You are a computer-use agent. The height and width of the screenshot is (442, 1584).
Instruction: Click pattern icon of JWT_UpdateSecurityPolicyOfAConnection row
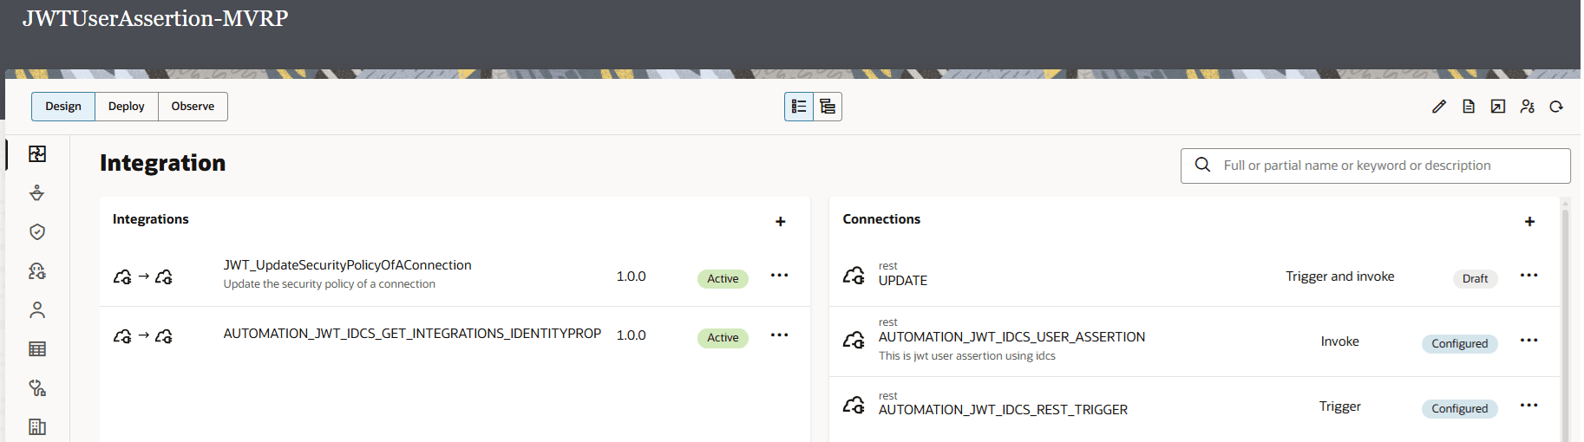pos(143,277)
